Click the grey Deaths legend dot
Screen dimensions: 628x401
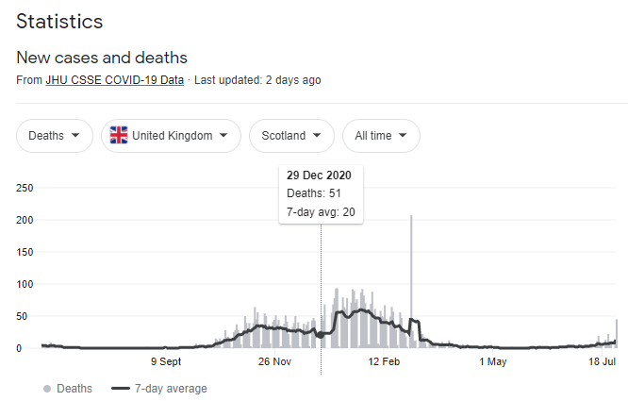[x=46, y=389]
